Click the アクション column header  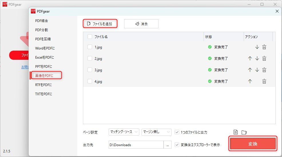click(x=251, y=37)
